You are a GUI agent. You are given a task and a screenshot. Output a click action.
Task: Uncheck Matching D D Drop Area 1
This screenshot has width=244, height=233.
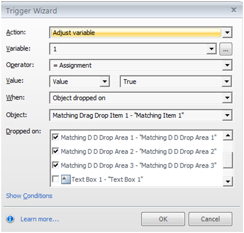[55, 137]
